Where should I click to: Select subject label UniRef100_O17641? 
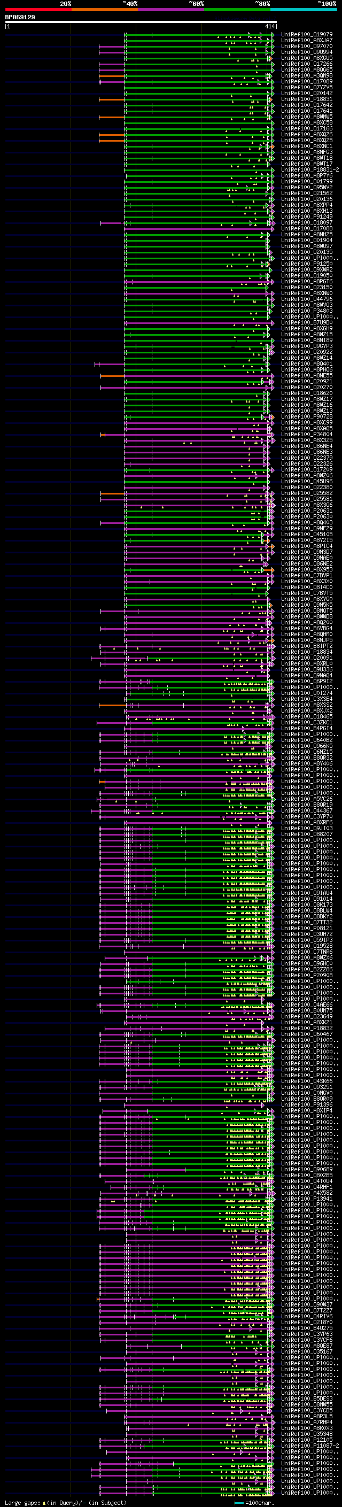click(x=307, y=111)
